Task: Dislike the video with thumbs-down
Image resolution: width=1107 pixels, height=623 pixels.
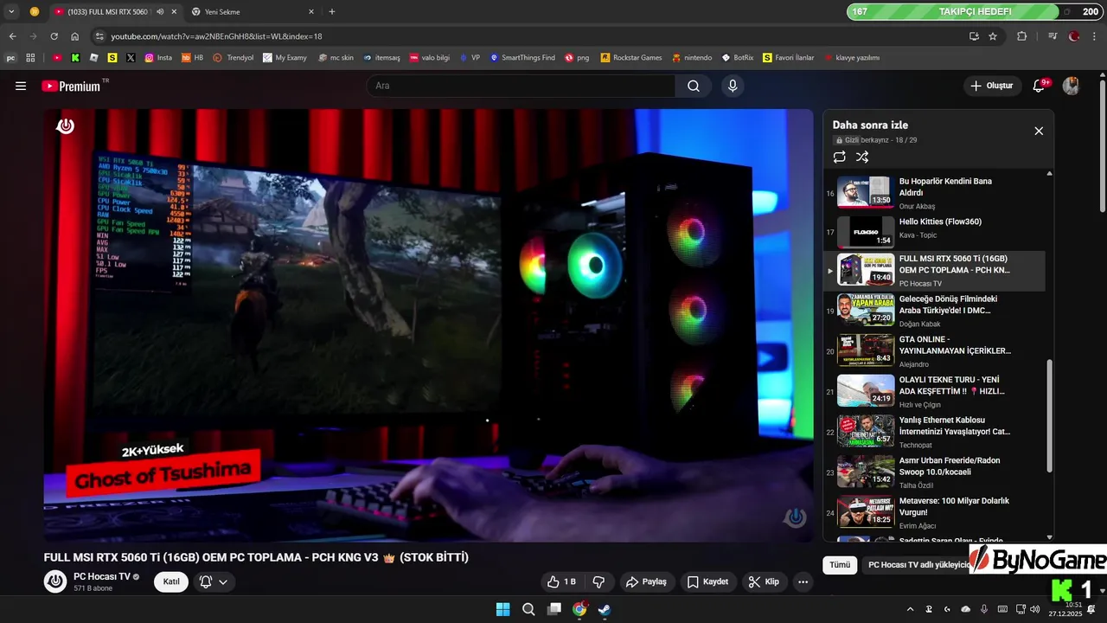Action: [x=598, y=581]
